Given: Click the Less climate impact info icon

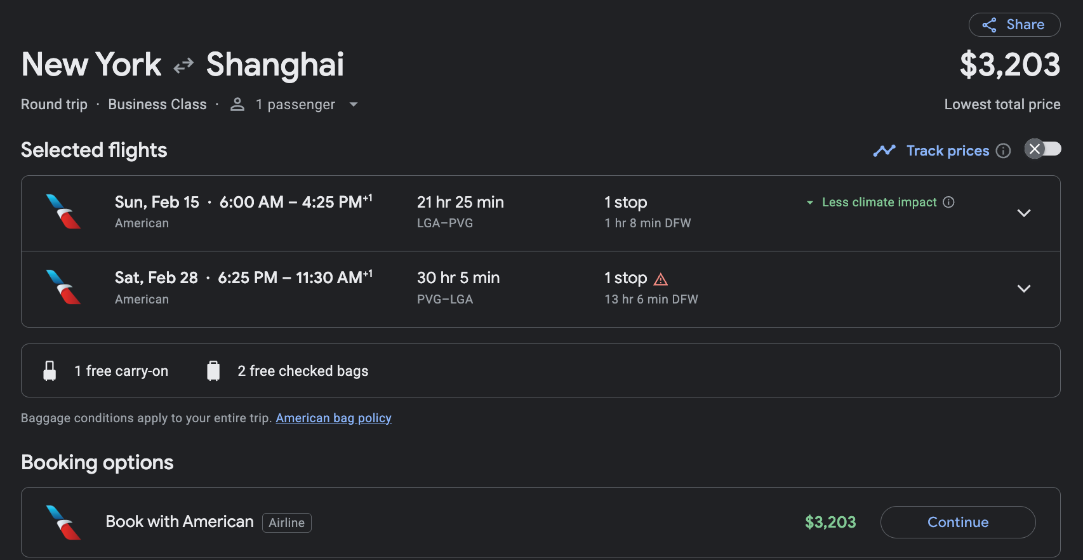Looking at the screenshot, I should pyautogui.click(x=948, y=202).
